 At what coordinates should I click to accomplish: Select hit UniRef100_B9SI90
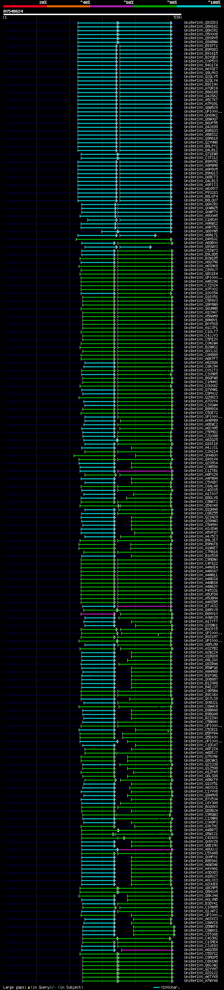coord(201,85)
